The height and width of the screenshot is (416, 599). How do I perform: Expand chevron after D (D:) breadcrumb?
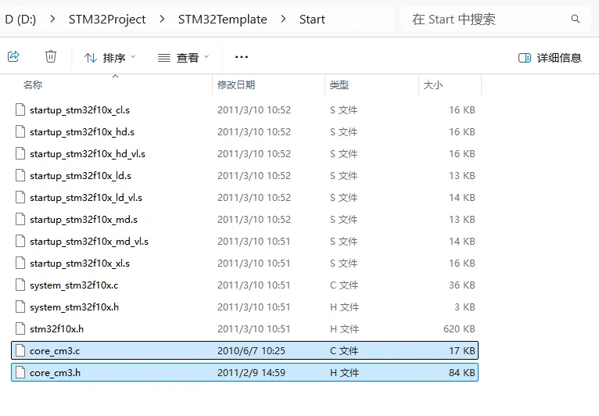[52, 19]
